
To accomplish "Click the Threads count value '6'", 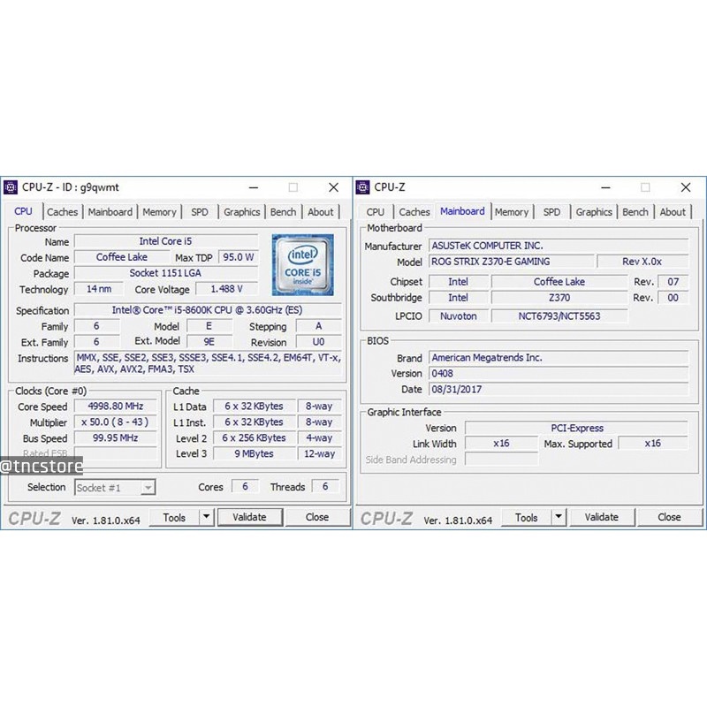I will [325, 486].
